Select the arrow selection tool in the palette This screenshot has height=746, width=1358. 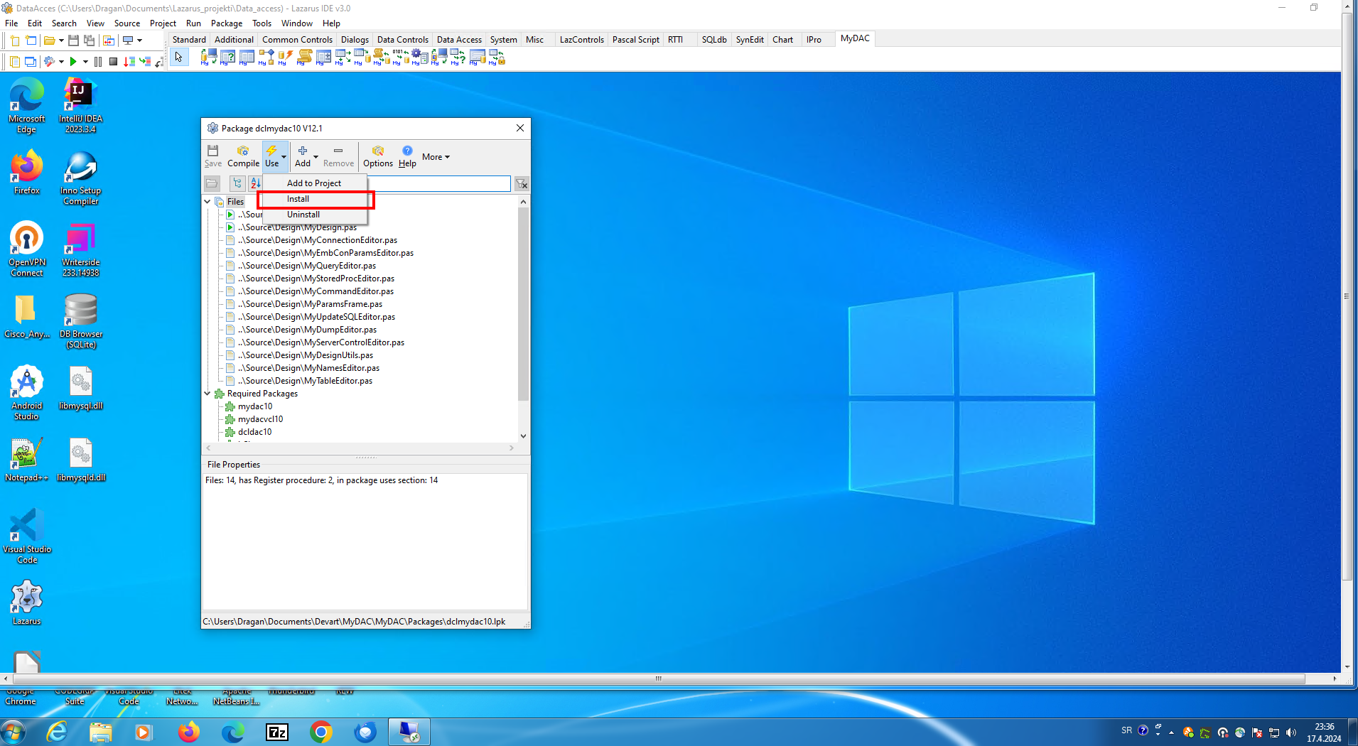179,58
